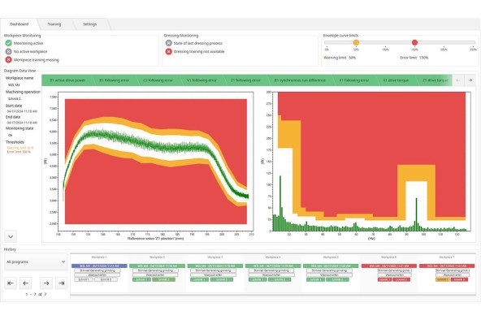Open the Training tab
Viewport: 481px width, 320px height.
tap(54, 24)
